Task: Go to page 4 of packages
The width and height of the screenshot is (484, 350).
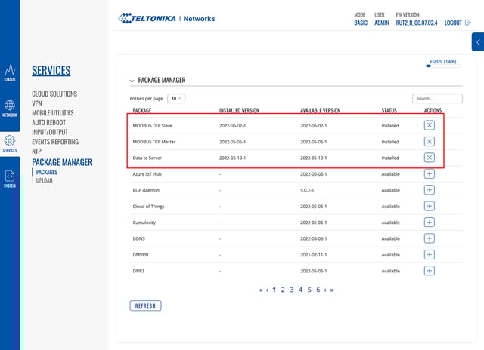Action: (300, 290)
